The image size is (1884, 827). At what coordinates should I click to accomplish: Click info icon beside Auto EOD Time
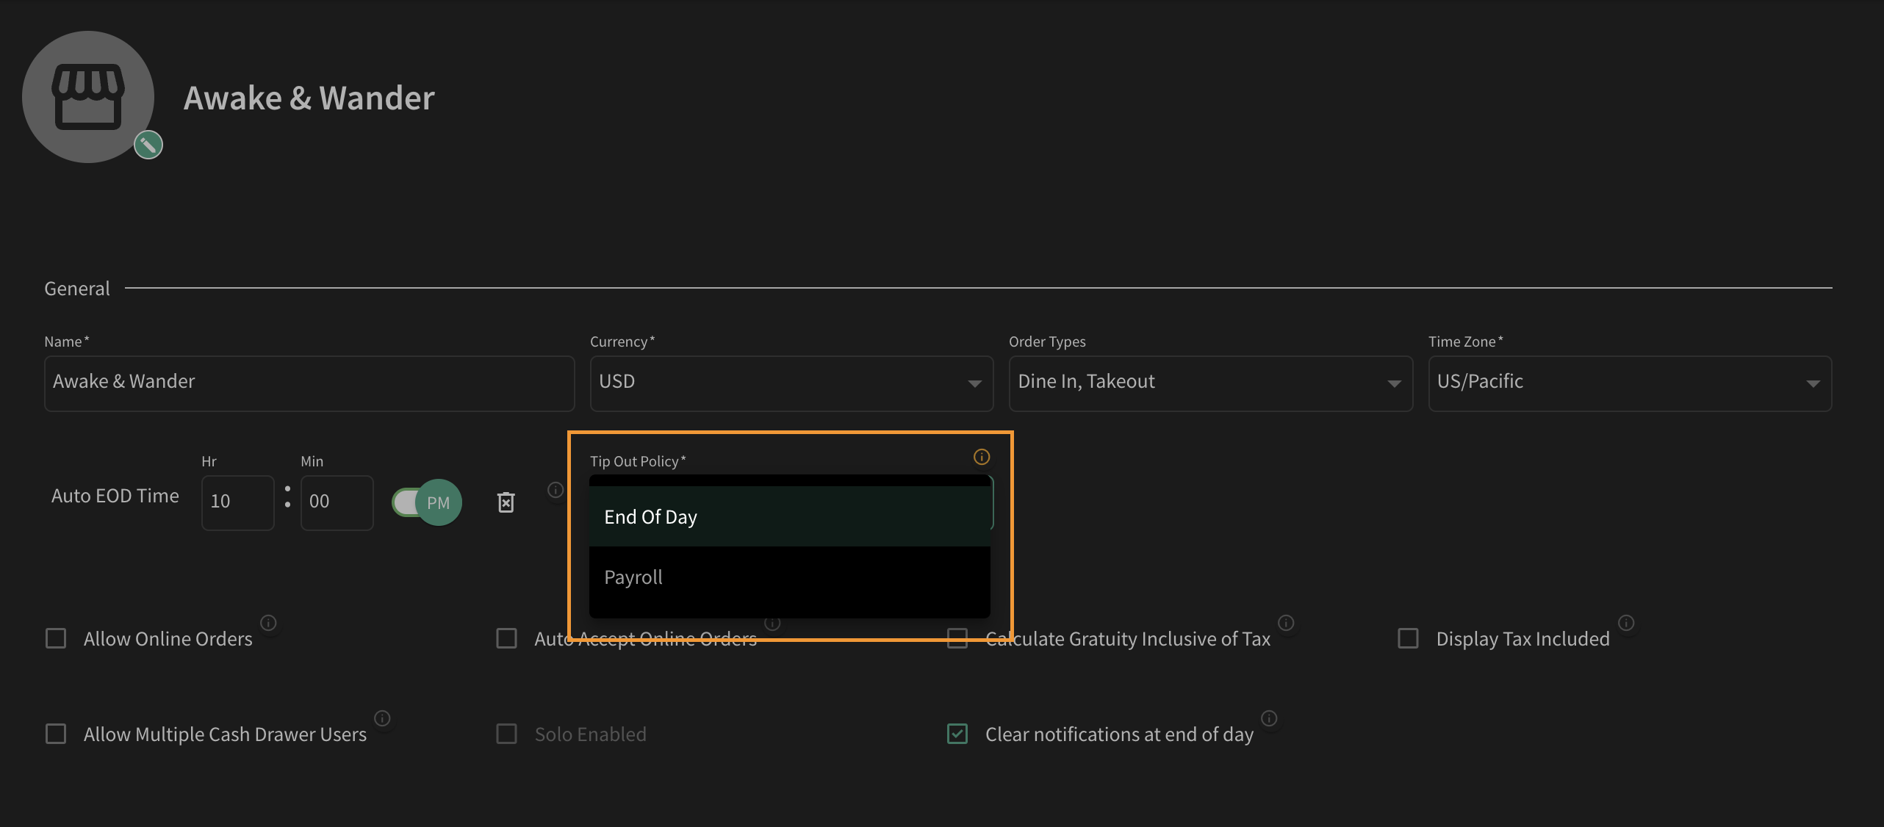coord(556,490)
